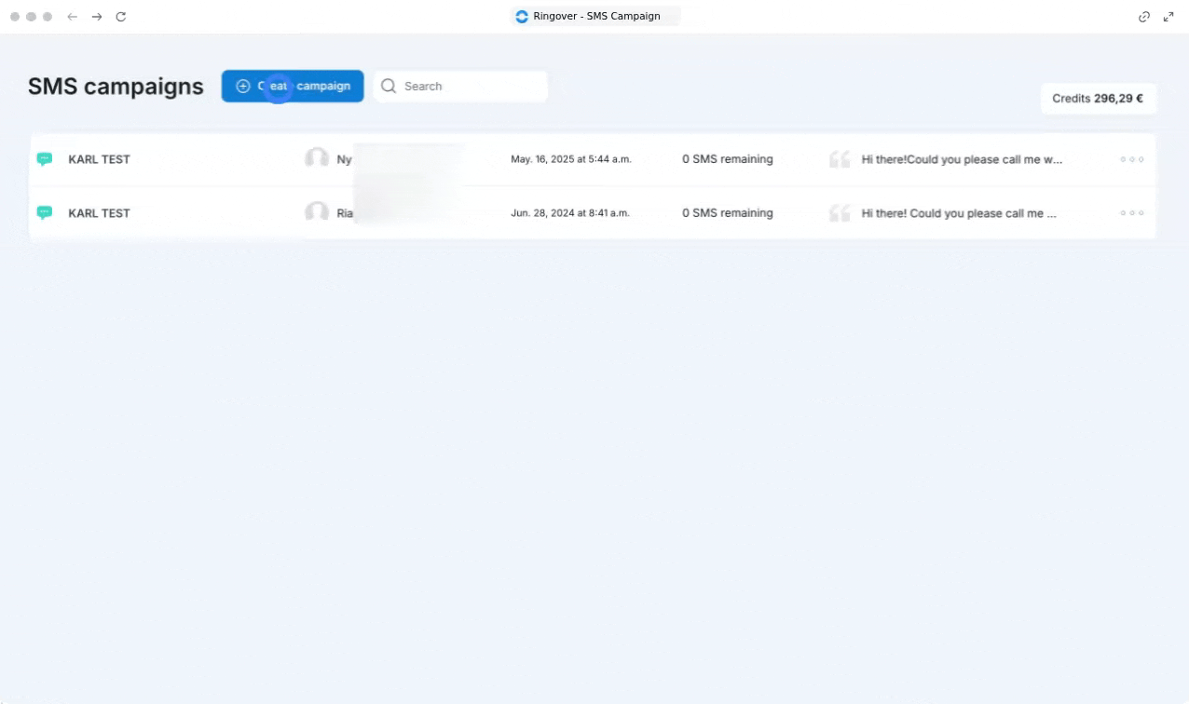The height and width of the screenshot is (704, 1189).
Task: Select KARL TEST name dated May. 16, 2025
Action: (100, 159)
